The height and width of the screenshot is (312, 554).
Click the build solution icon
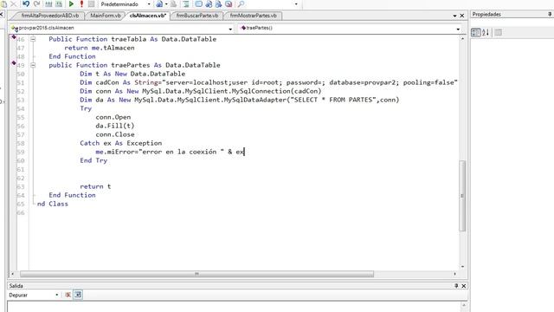tap(48, 3)
